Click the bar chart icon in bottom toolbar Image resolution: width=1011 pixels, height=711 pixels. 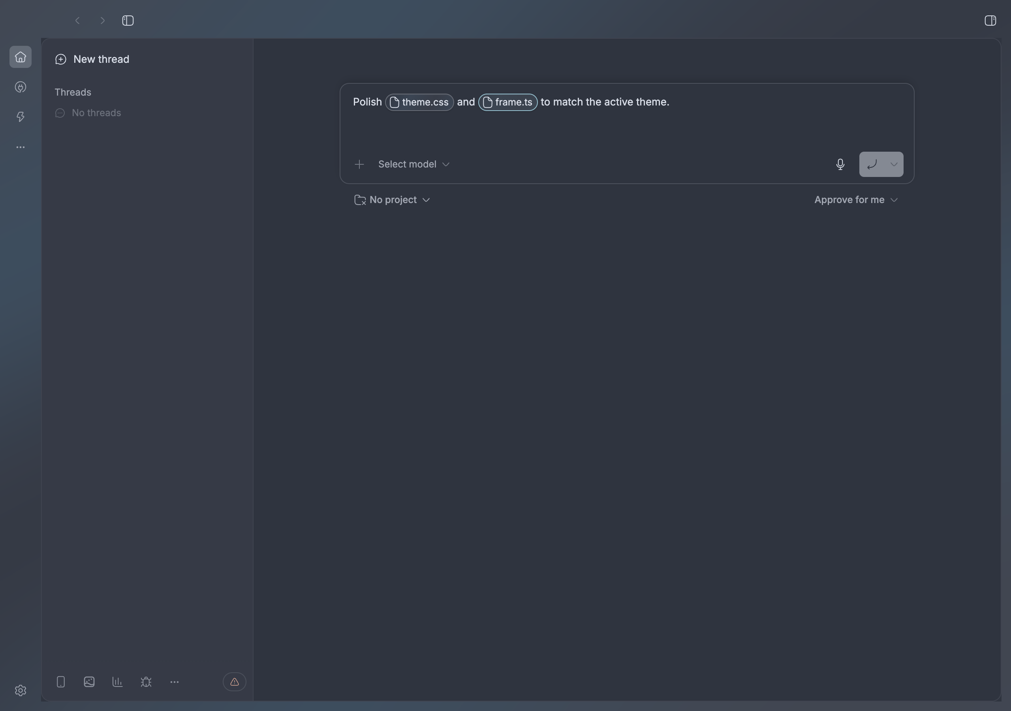click(118, 682)
